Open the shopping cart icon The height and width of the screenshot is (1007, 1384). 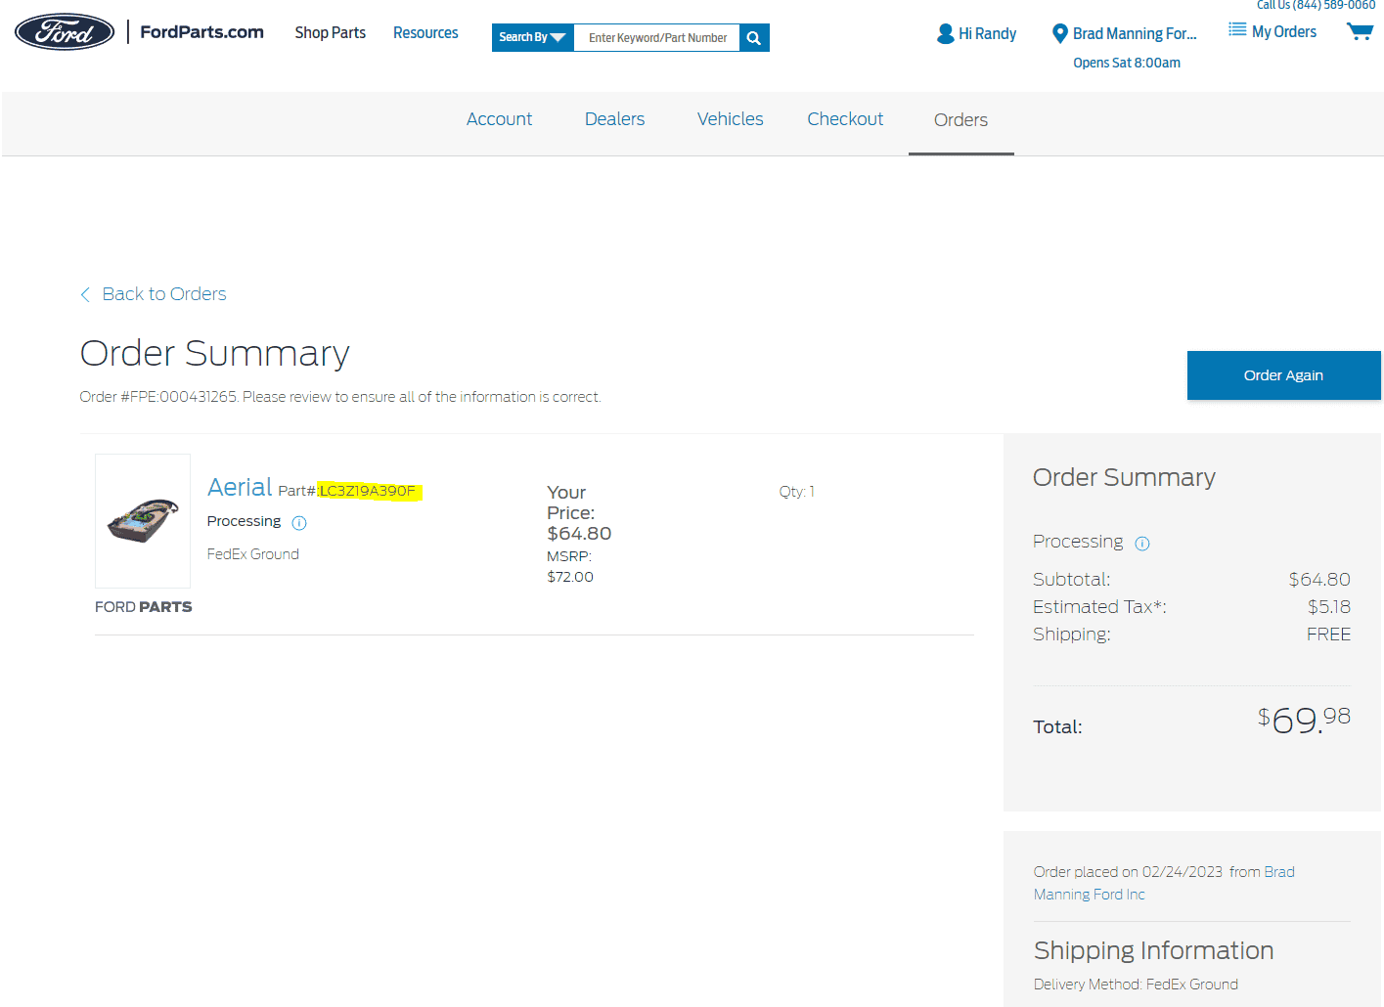pos(1360,32)
